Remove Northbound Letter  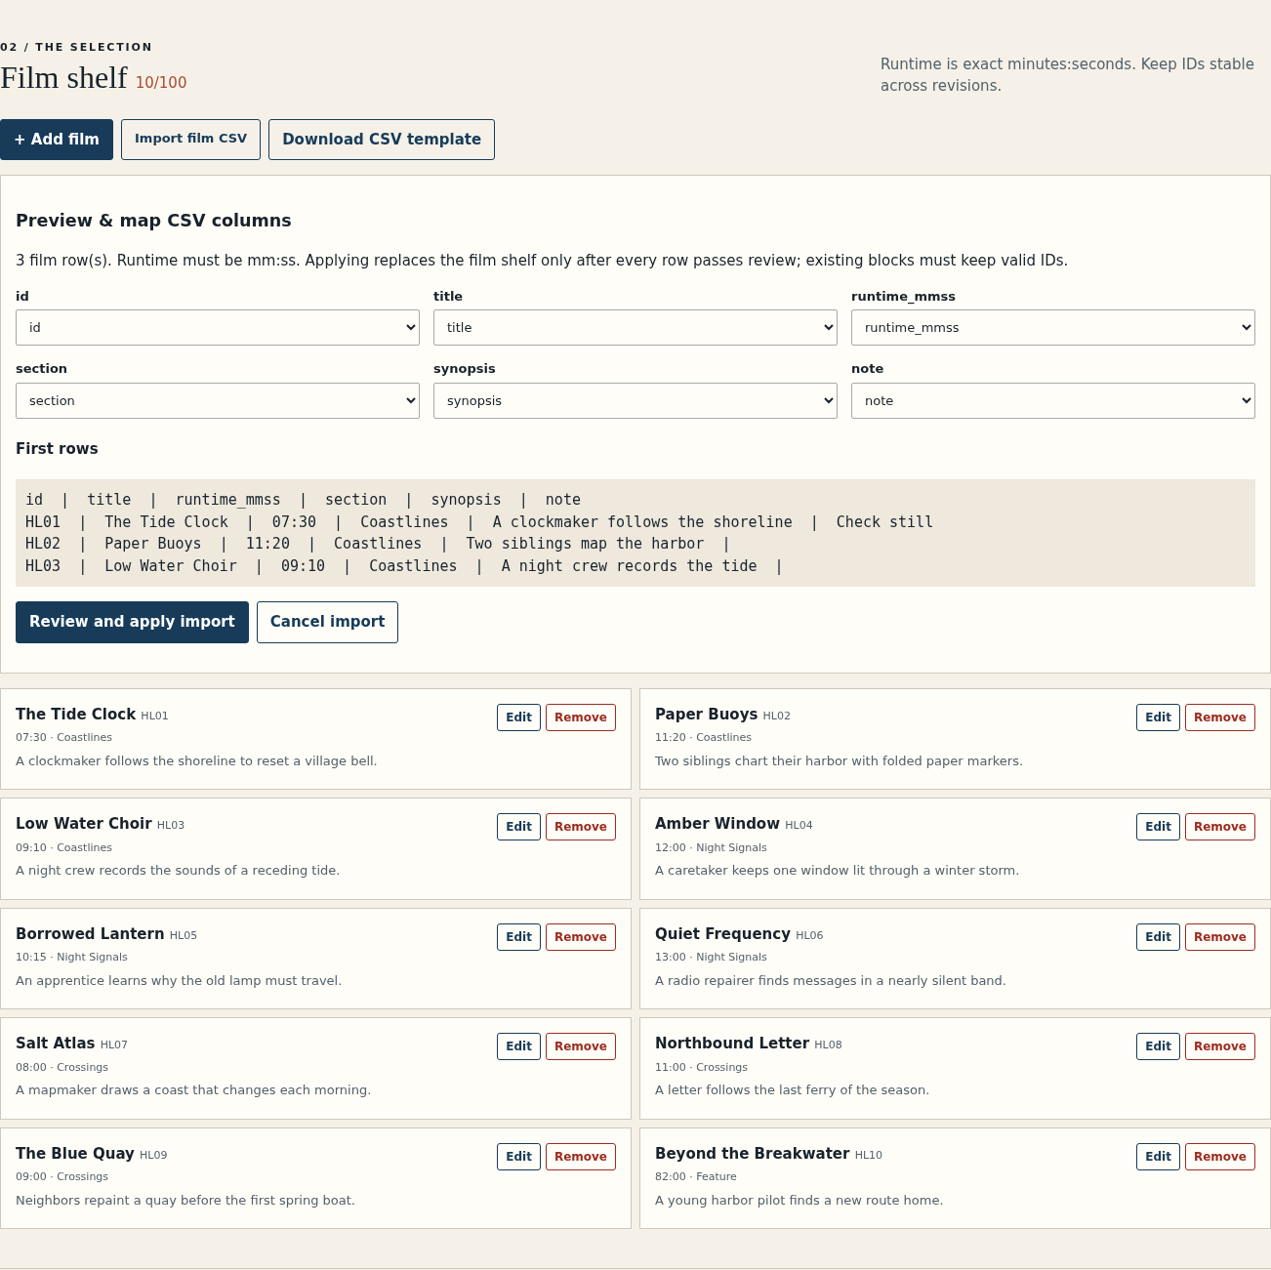[1220, 1046]
